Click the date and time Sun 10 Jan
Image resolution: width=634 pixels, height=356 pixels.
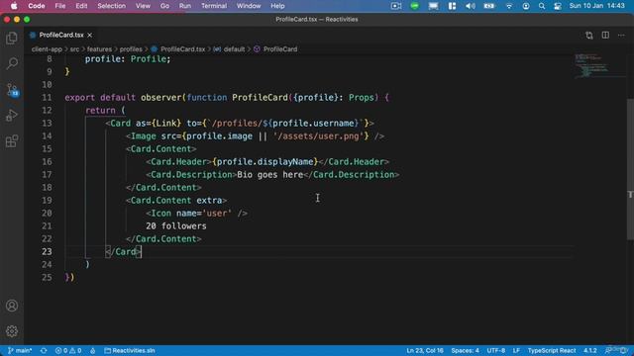596,6
